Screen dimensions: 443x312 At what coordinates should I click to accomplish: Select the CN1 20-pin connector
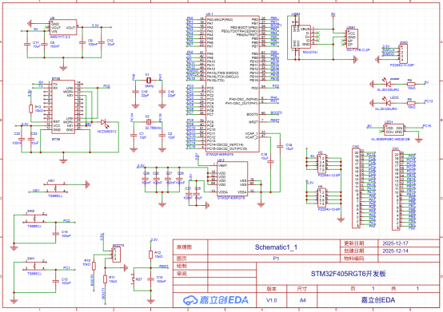(x=396, y=190)
